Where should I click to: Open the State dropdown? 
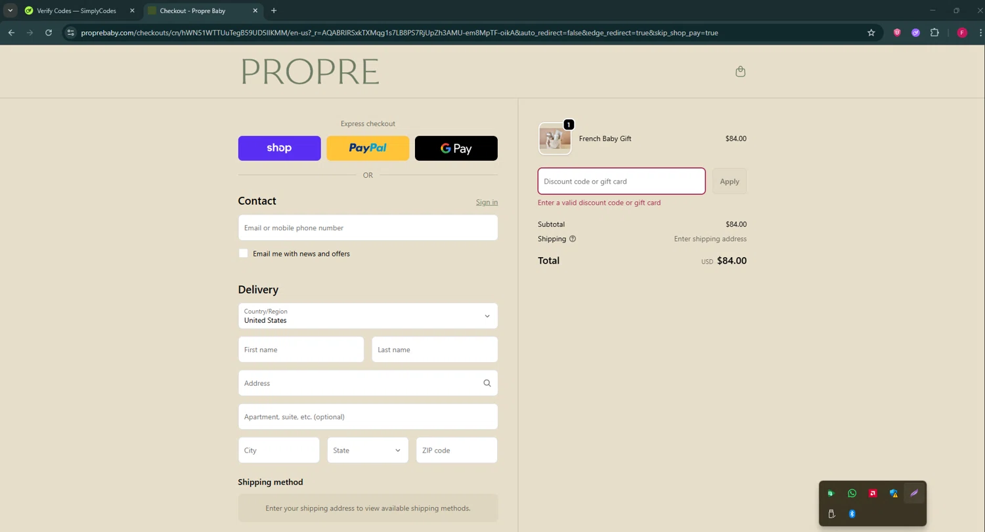coord(367,450)
